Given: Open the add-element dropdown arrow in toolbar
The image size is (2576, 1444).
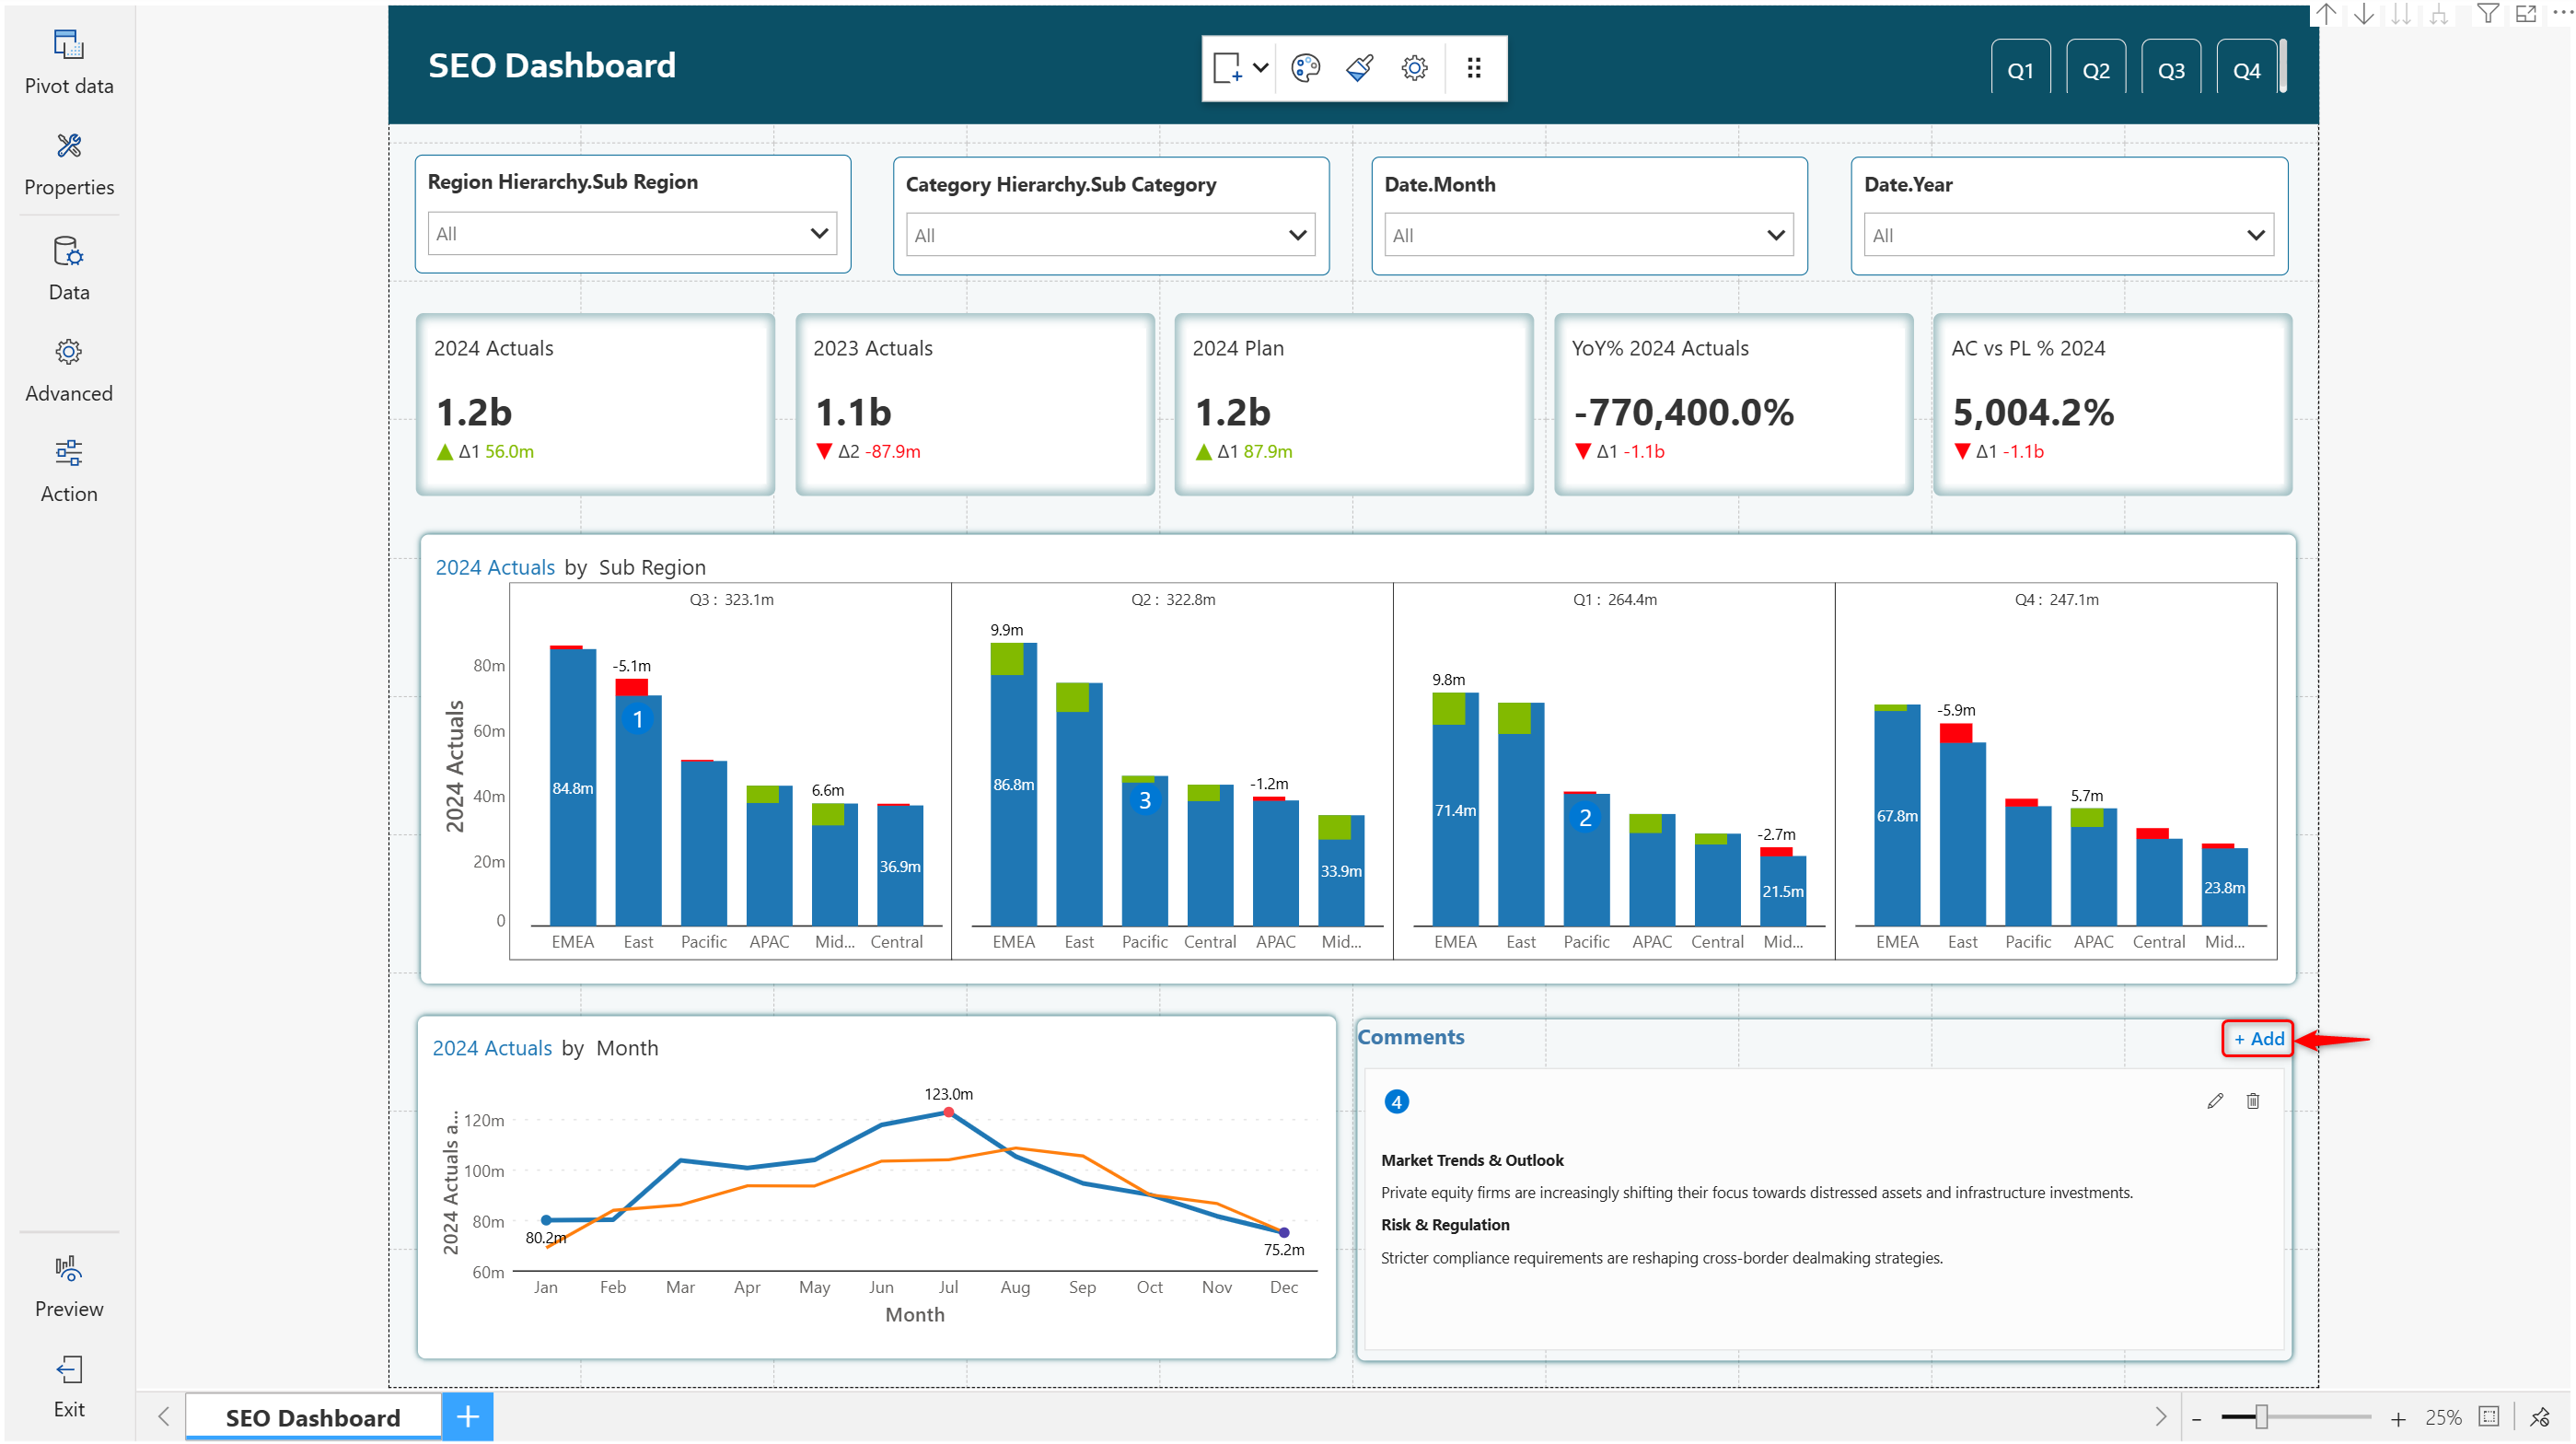Looking at the screenshot, I should (x=1260, y=68).
